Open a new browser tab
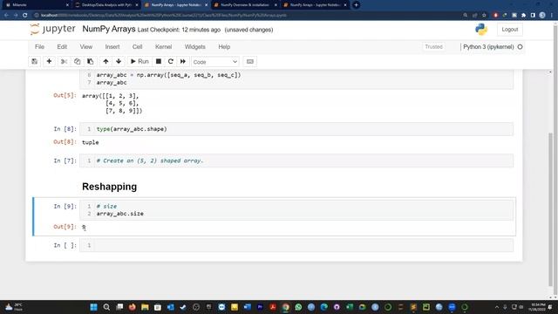558x314 pixels. coord(356,5)
